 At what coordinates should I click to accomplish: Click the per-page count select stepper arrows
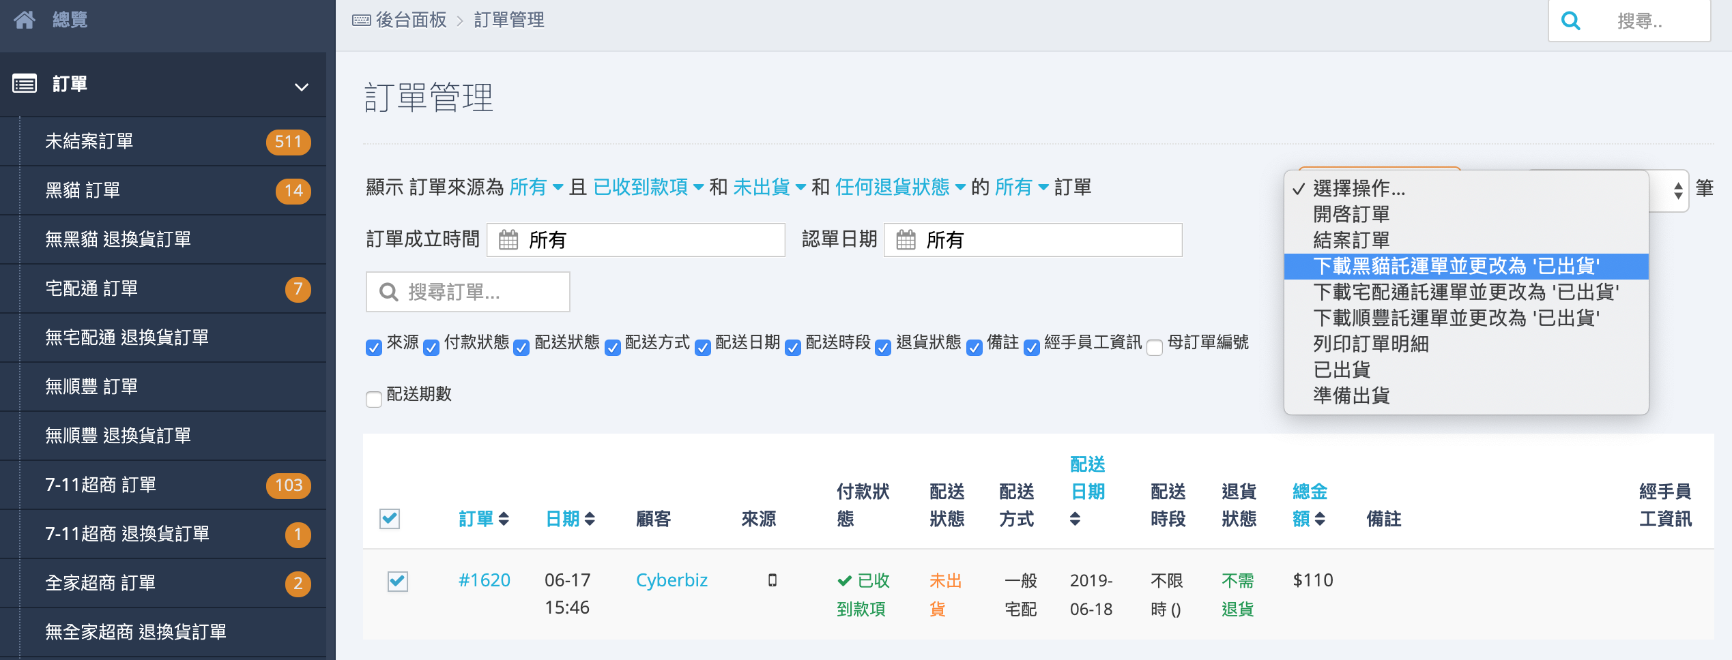pyautogui.click(x=1678, y=190)
